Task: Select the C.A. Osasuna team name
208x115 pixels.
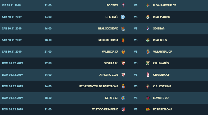Action: [162, 86]
